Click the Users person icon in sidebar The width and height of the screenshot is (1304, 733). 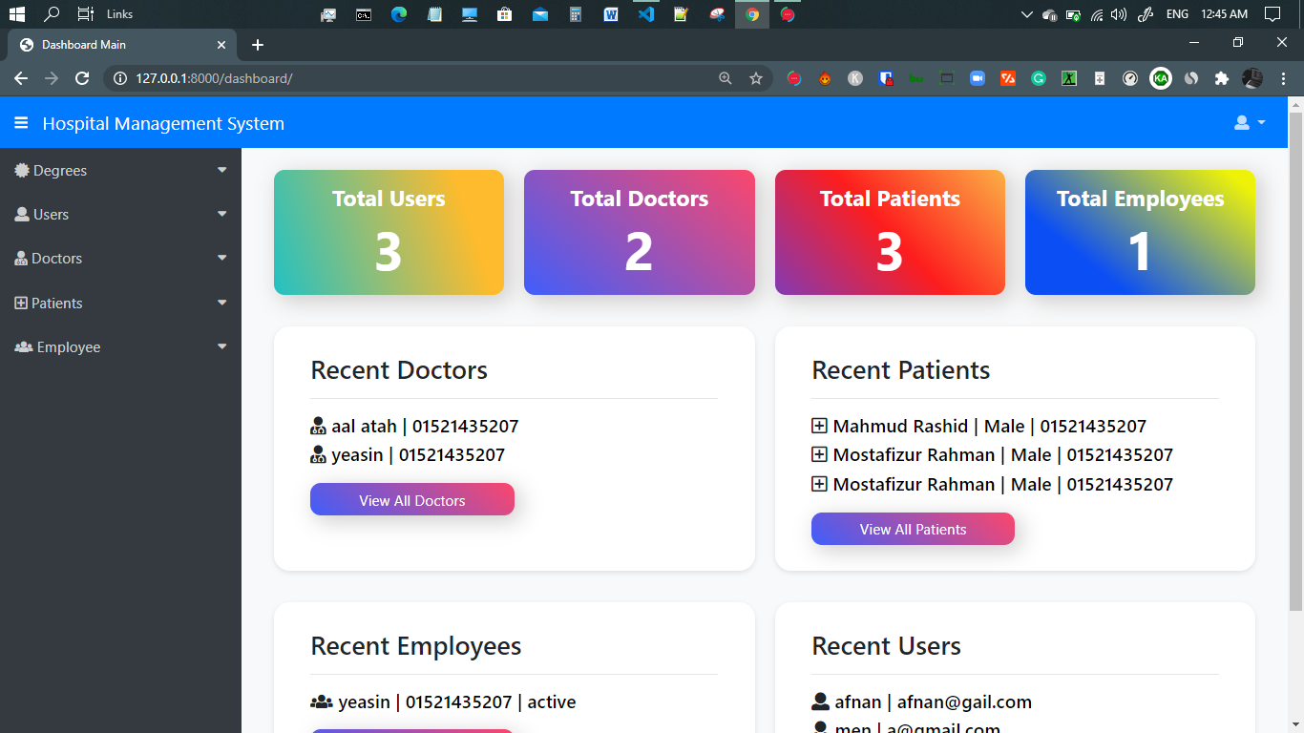(22, 215)
